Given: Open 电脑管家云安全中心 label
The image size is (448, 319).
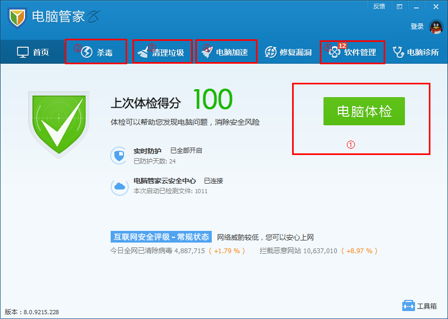Looking at the screenshot, I should click(x=164, y=181).
